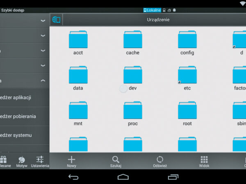The height and width of the screenshot is (184, 246).
Task: Open Motyw theme icon
Action: tap(22, 160)
